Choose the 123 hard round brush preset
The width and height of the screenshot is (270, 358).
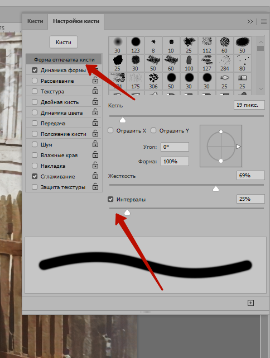click(x=135, y=45)
